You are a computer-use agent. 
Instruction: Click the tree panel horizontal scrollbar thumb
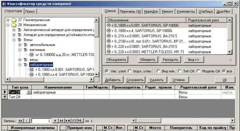[x=27, y=79]
